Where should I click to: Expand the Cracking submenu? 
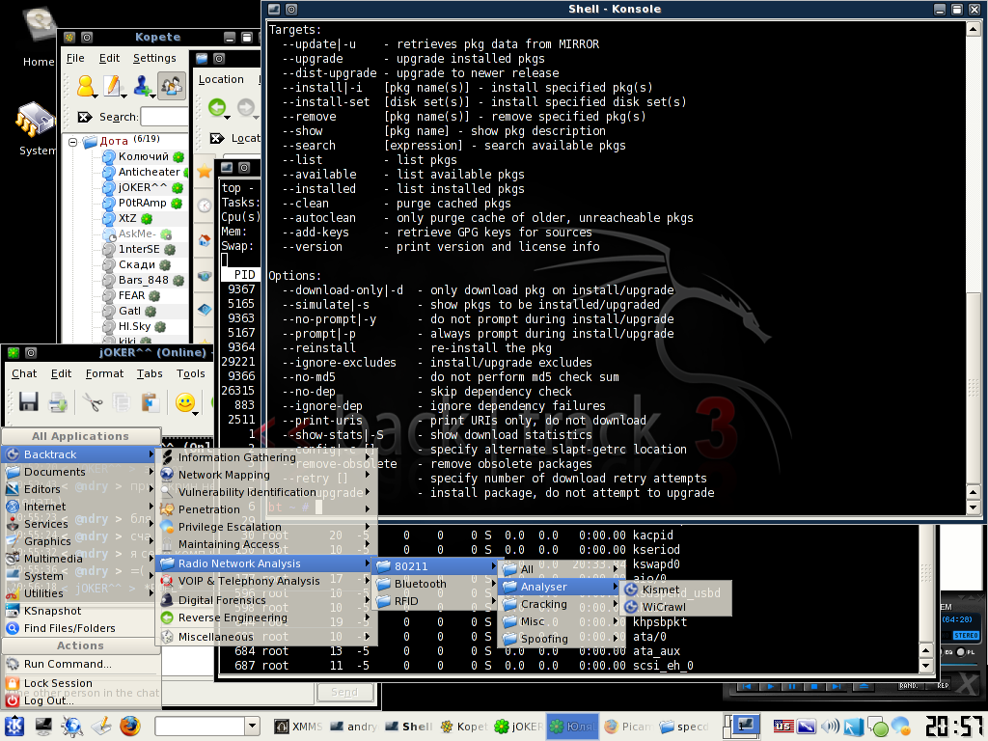click(560, 604)
